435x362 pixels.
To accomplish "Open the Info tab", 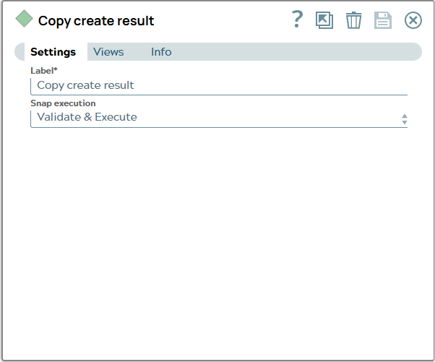I will 161,52.
